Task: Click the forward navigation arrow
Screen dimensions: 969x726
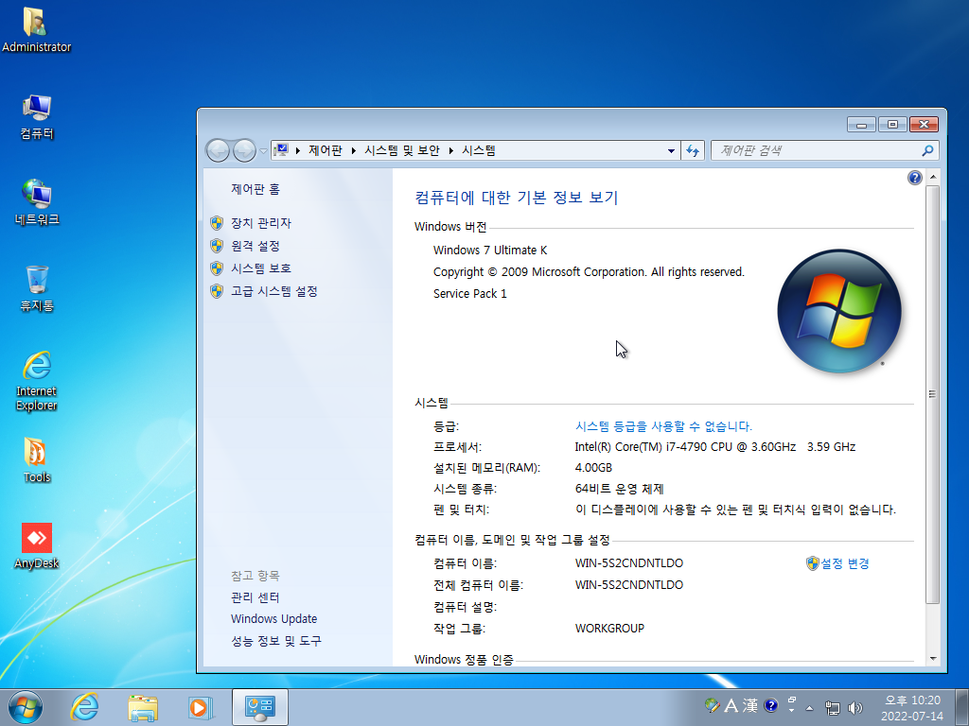Action: click(x=244, y=150)
